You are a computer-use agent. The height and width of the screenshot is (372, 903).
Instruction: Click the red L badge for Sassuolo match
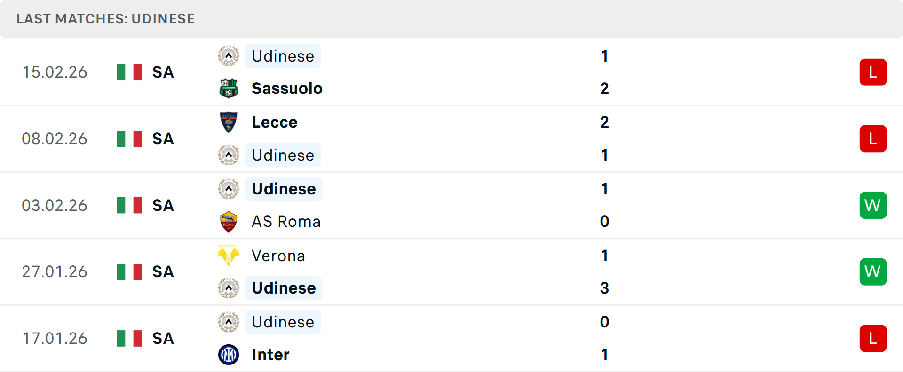coord(873,72)
